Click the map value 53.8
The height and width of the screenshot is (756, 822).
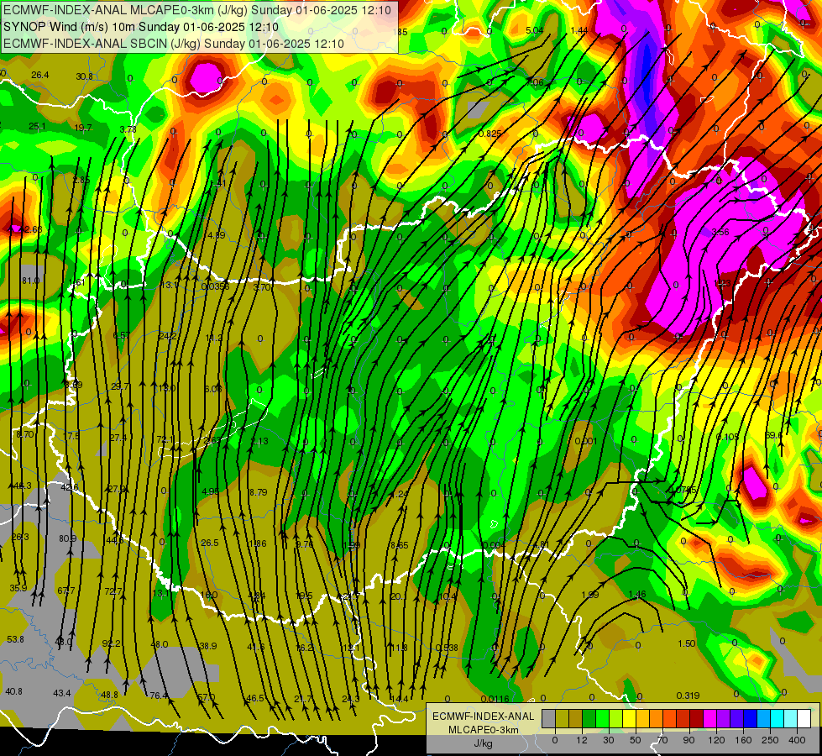coord(15,639)
